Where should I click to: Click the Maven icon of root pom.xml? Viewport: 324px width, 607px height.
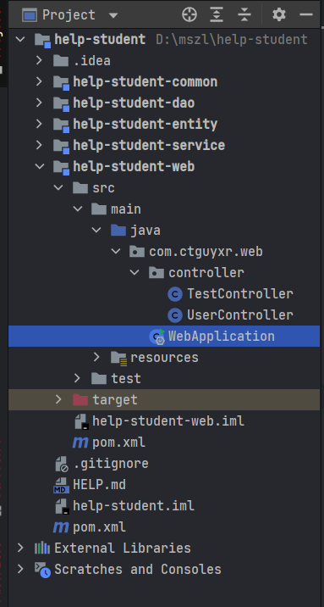pyautogui.click(x=61, y=526)
